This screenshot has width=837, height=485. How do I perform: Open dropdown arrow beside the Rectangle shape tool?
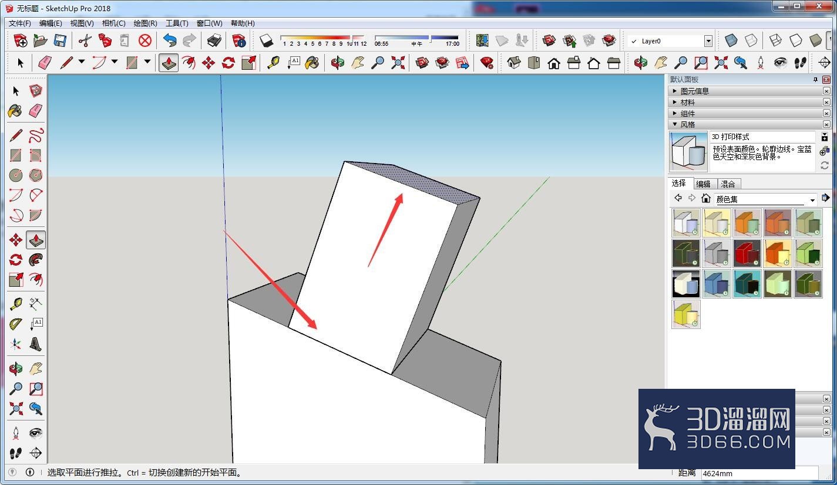point(147,62)
